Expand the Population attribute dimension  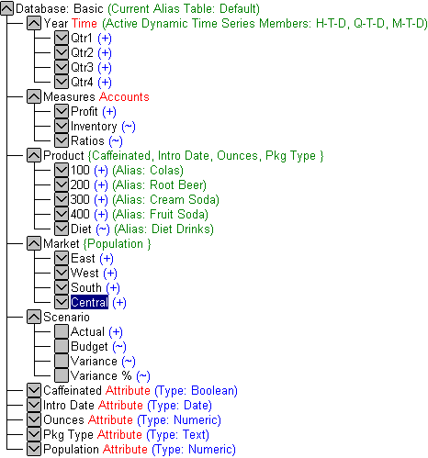click(34, 449)
